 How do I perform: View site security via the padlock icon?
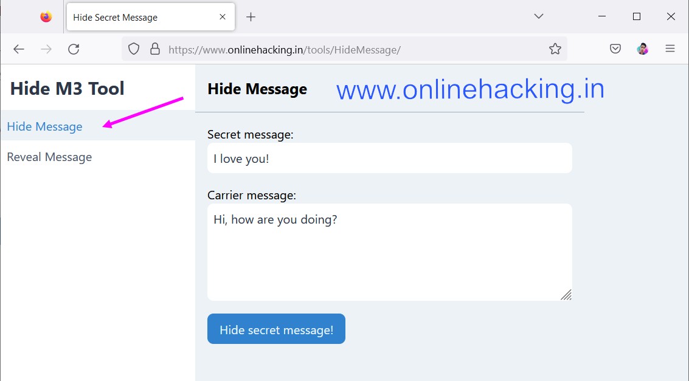tap(154, 49)
